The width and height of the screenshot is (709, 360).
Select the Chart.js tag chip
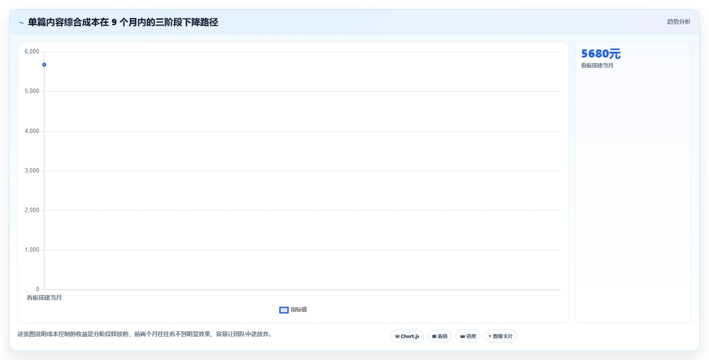(407, 336)
